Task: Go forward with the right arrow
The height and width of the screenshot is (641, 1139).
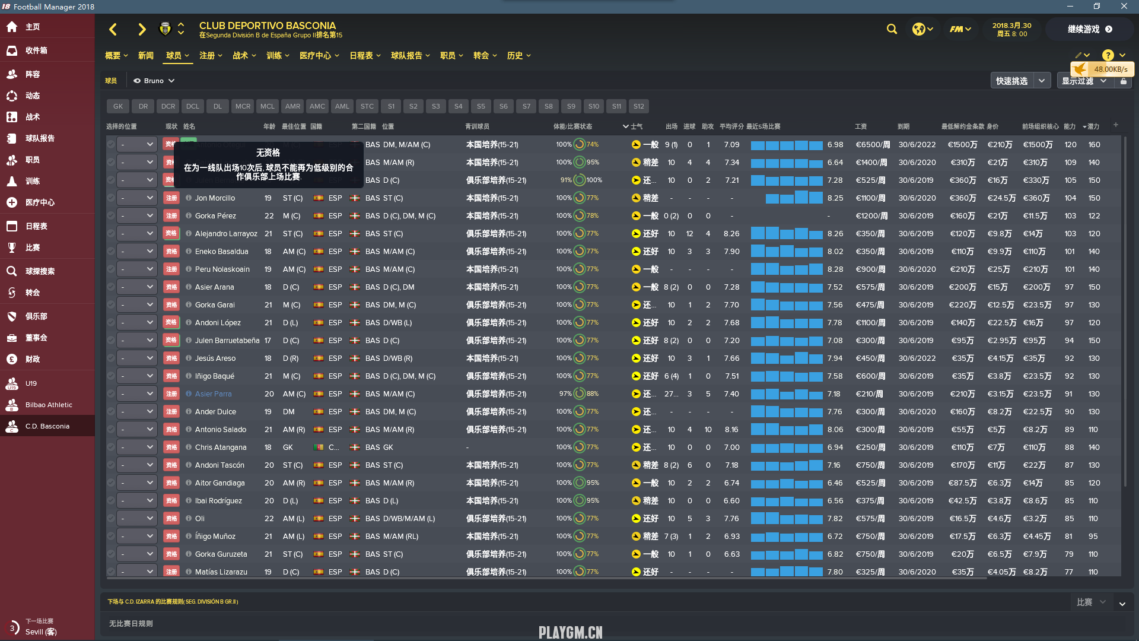Action: 141,29
